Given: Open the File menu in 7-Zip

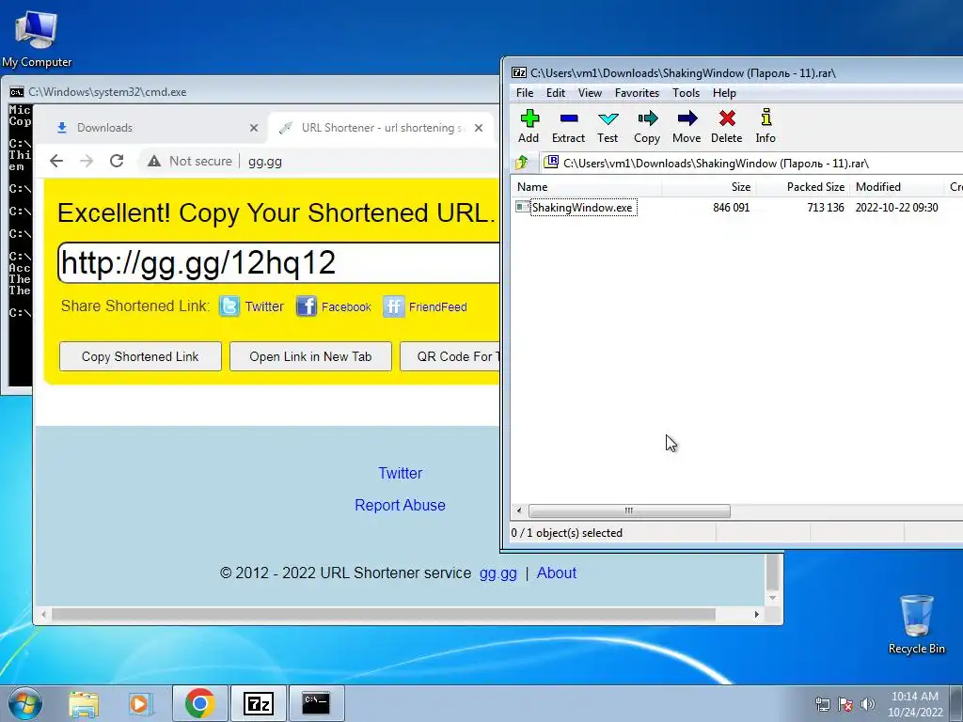Looking at the screenshot, I should point(525,93).
